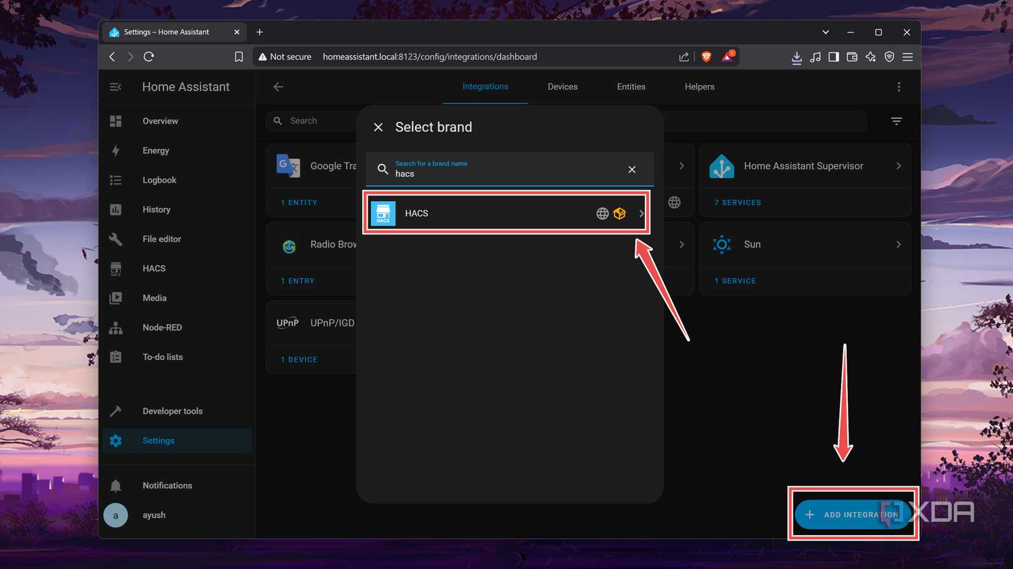This screenshot has width=1013, height=569.
Task: Switch to the Entities tab
Action: pos(631,86)
